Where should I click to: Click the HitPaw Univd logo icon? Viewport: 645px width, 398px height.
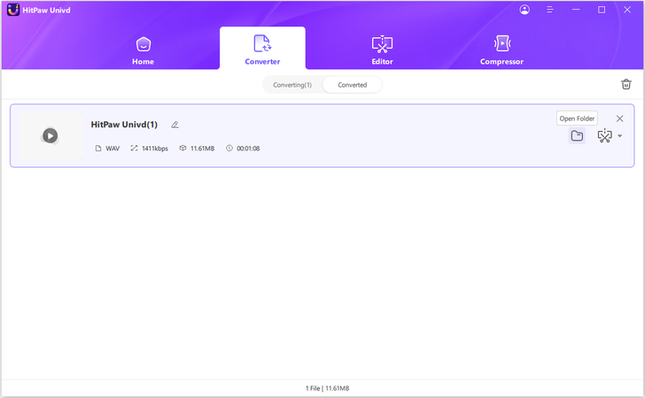[13, 10]
